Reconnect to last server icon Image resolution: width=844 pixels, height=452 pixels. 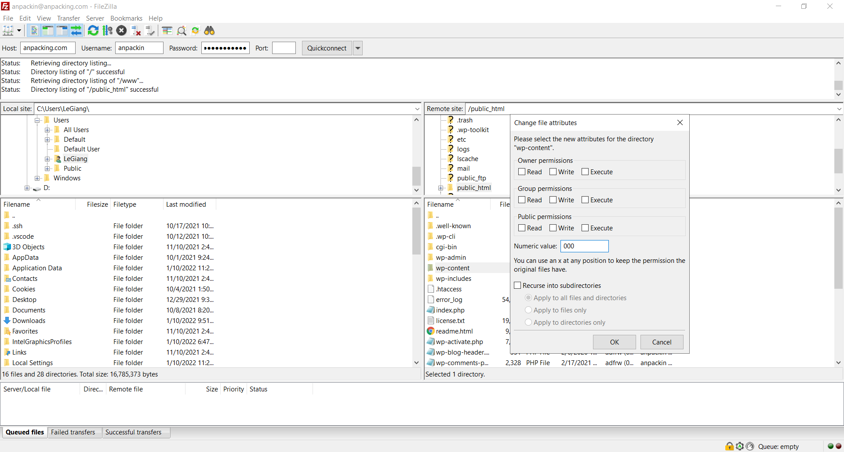(x=150, y=31)
